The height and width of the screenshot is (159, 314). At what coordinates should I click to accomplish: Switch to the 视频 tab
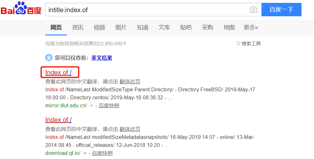click(99, 27)
